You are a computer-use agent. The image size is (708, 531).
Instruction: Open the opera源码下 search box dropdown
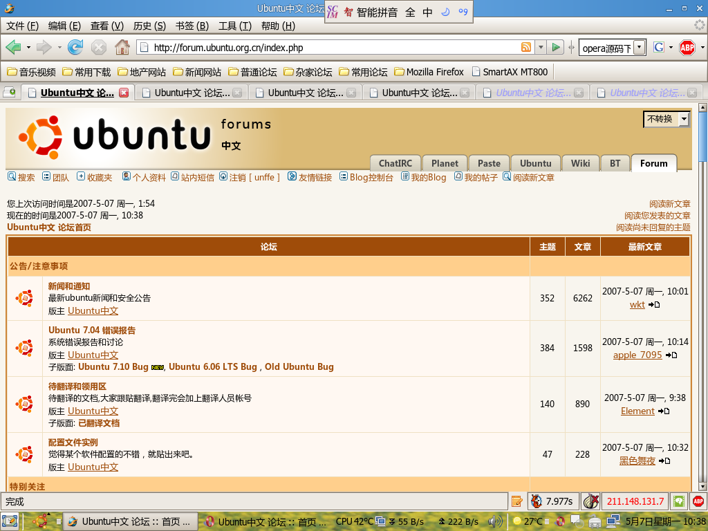point(640,48)
